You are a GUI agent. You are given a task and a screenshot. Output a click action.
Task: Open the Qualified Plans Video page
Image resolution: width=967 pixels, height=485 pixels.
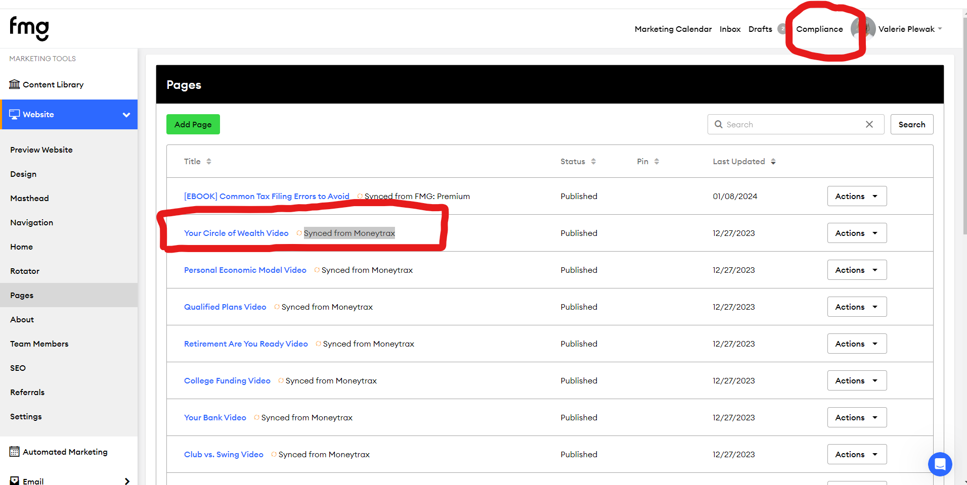[225, 307]
